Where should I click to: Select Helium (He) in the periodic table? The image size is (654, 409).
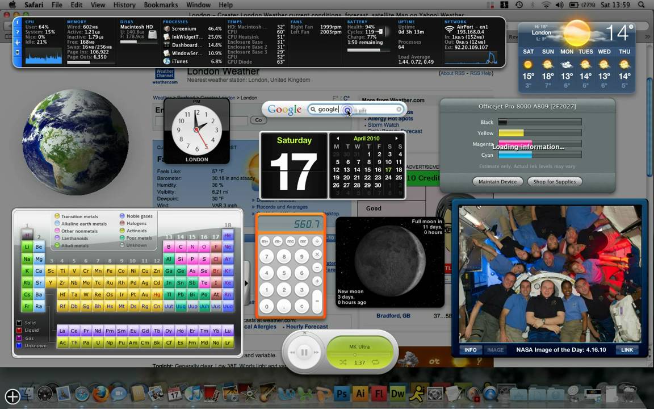[x=228, y=236]
